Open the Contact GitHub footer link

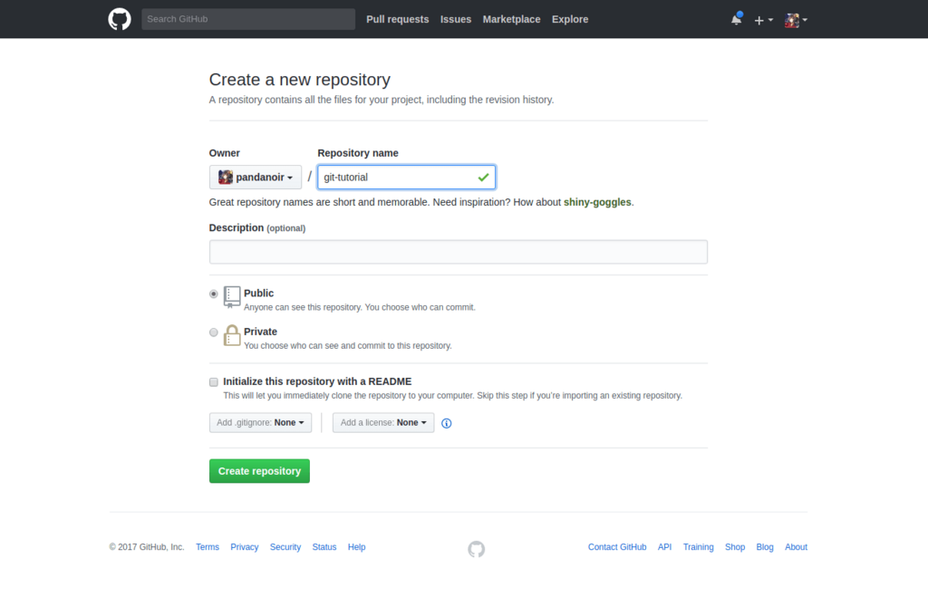(617, 546)
